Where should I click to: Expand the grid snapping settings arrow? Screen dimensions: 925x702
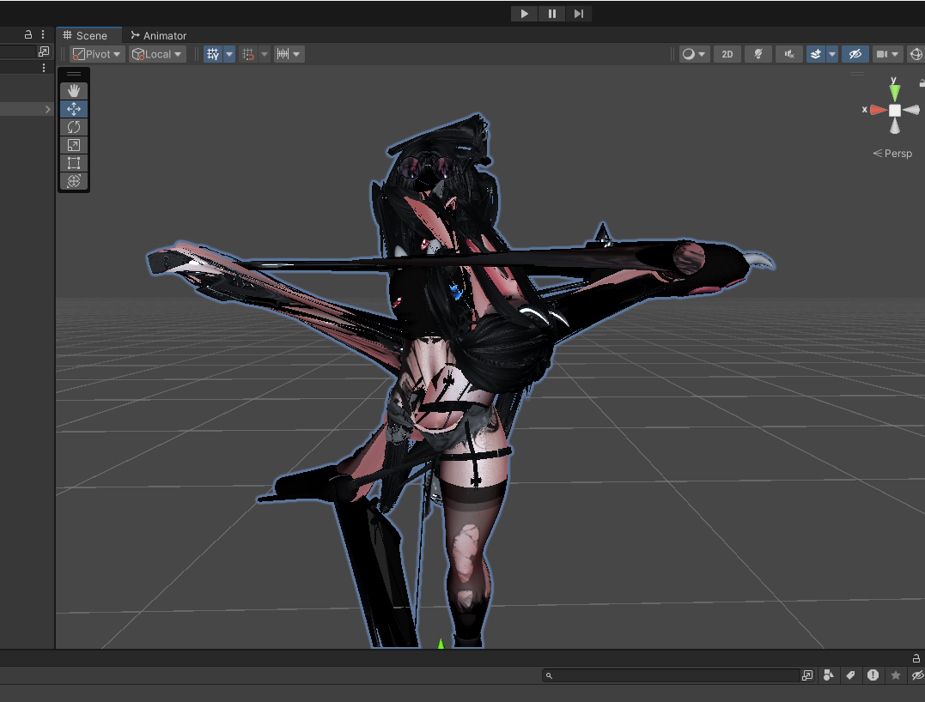click(265, 54)
